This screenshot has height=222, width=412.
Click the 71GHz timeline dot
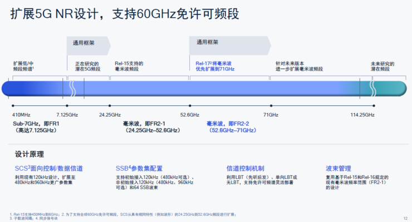271,106
